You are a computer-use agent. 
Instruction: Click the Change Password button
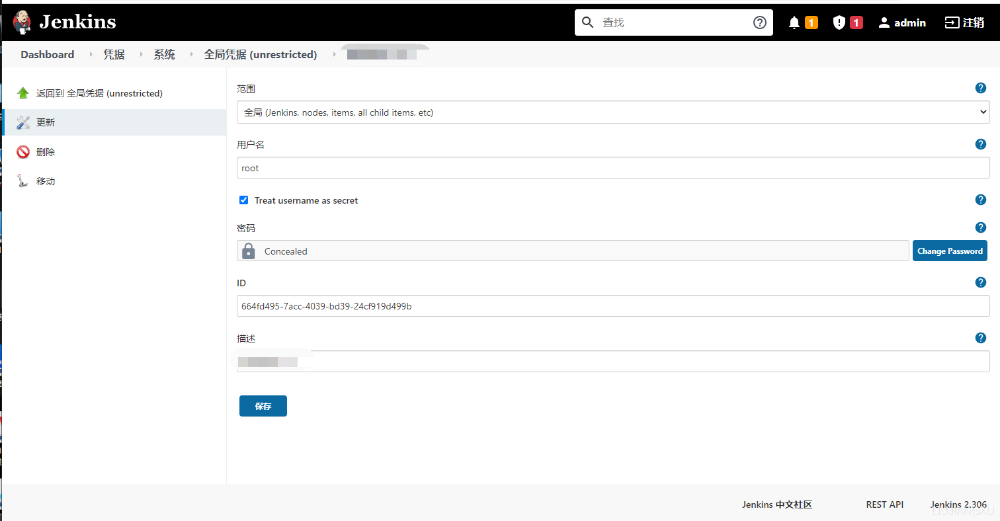pyautogui.click(x=950, y=251)
